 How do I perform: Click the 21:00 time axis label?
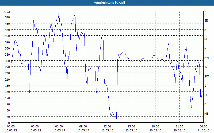(x=179, y=127)
